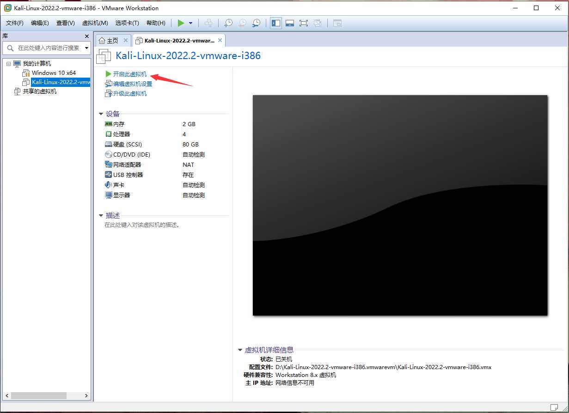Open the library search dropdown arrow
The height and width of the screenshot is (413, 569).
point(86,48)
